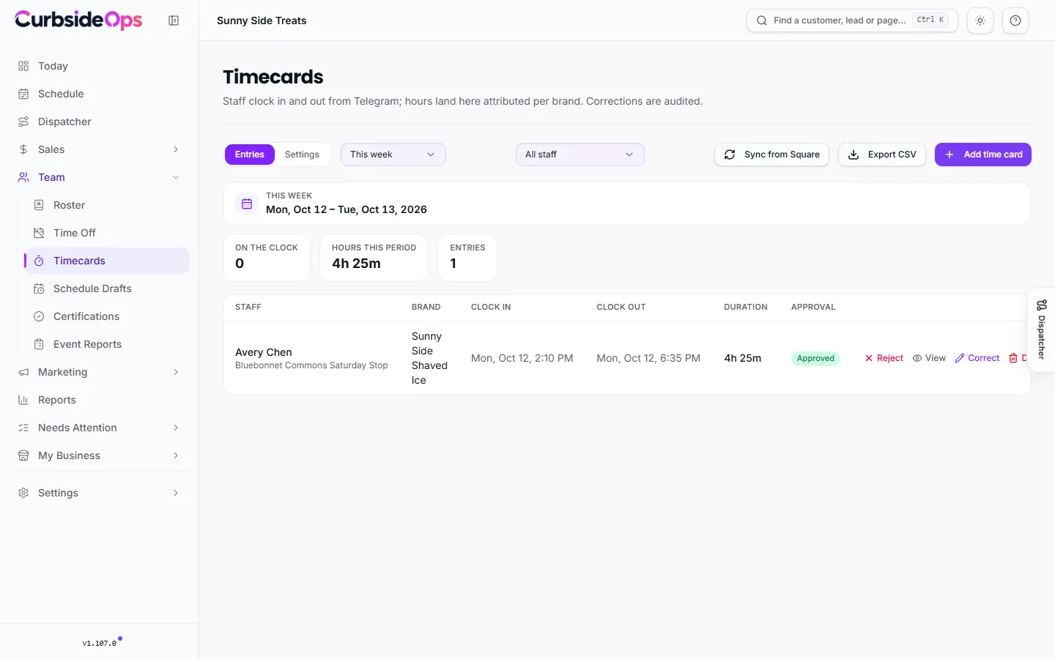This screenshot has width=1055, height=659.
Task: Select the Avery Chen staff name
Action: click(264, 352)
